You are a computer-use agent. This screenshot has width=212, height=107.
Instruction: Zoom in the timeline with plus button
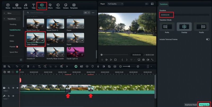point(138,66)
